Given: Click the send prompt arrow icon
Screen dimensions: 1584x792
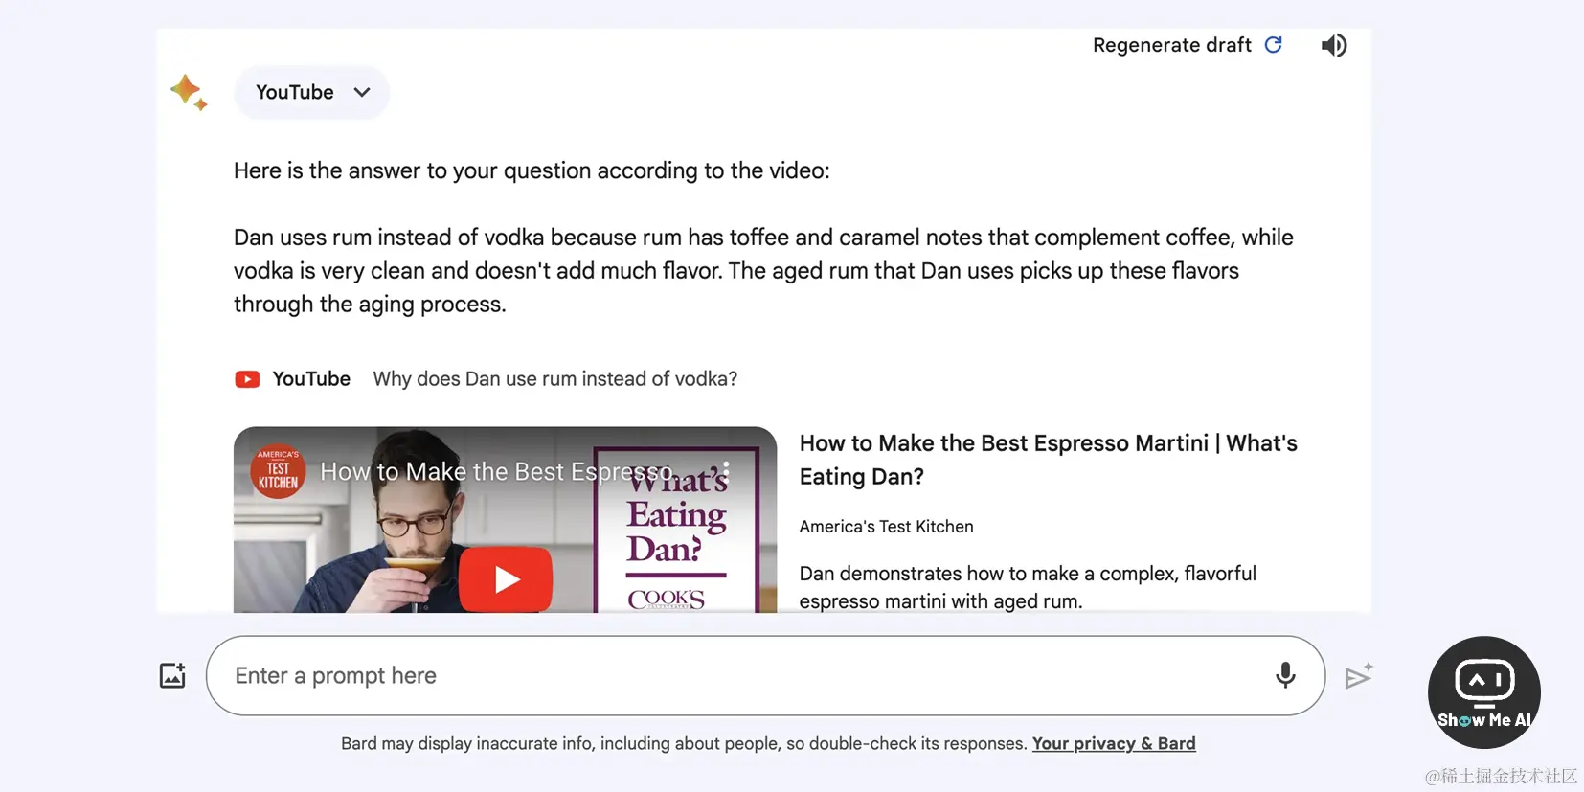Looking at the screenshot, I should point(1359,676).
